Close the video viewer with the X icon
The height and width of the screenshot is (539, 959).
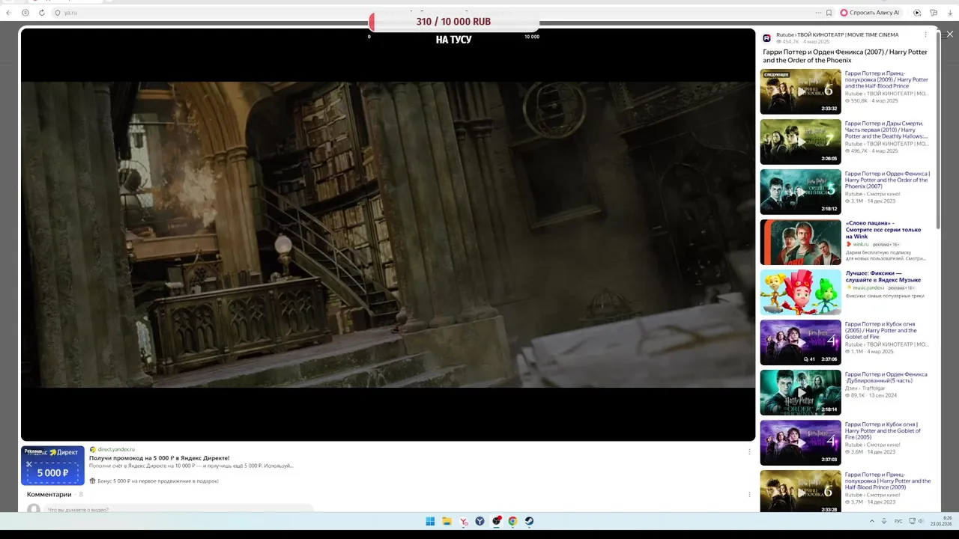point(950,34)
